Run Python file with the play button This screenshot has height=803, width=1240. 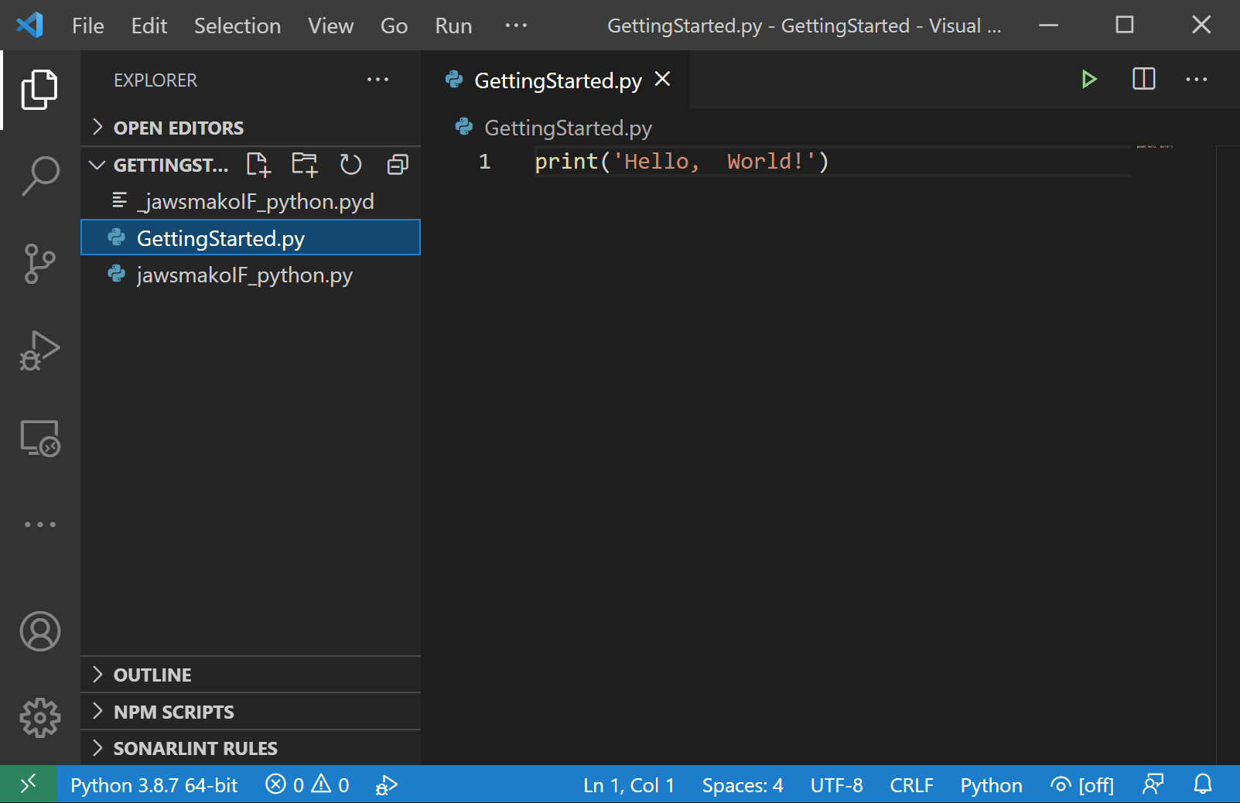point(1088,80)
